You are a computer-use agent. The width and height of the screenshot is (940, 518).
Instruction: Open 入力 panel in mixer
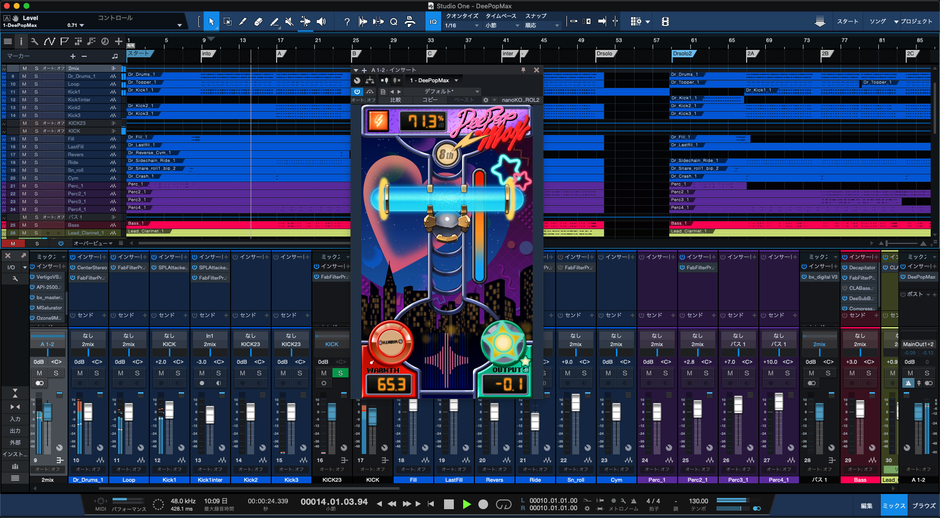(x=15, y=419)
